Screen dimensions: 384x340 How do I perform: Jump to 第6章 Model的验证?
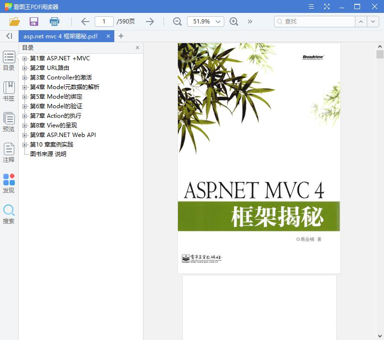(56, 106)
